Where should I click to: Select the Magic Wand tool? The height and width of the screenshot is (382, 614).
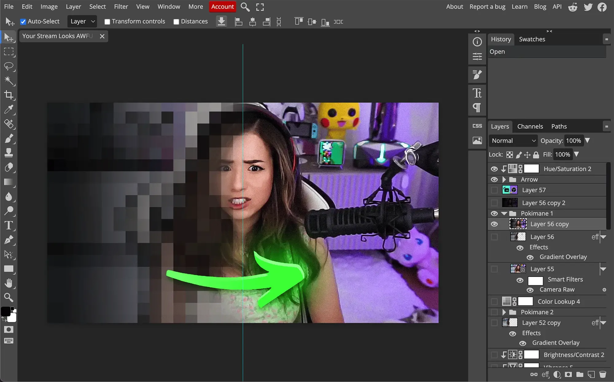pos(9,81)
